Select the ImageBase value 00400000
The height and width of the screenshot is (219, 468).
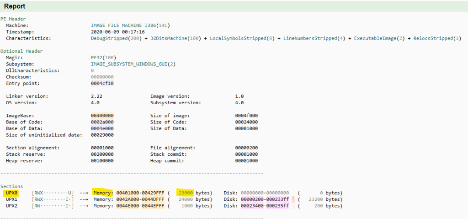[x=102, y=116]
